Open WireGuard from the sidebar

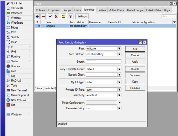tap(17, 23)
